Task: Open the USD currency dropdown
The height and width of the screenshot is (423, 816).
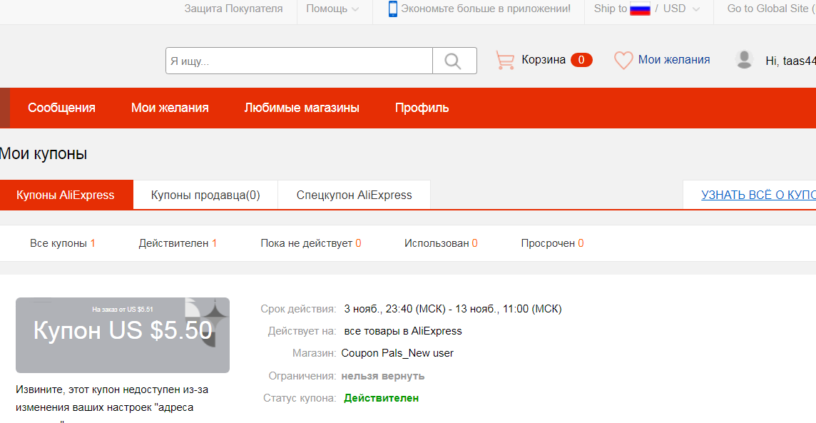Action: [x=681, y=9]
